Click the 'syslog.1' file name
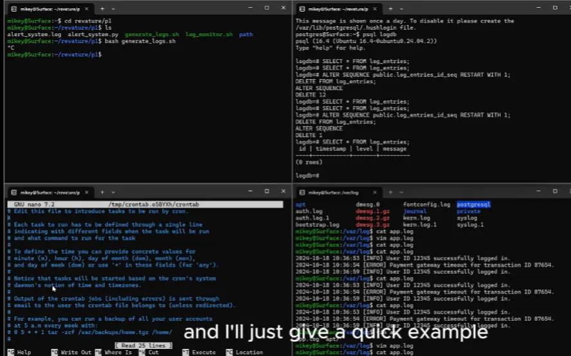 pyautogui.click(x=471, y=225)
